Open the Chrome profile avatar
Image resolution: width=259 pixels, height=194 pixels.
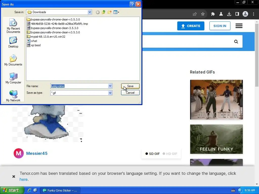click(245, 14)
